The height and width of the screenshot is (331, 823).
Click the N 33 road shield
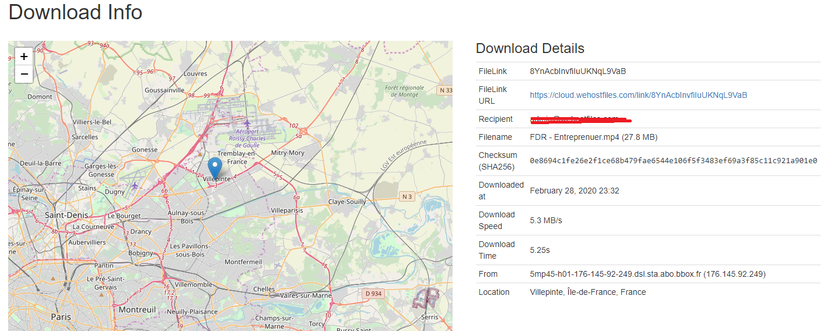[446, 90]
